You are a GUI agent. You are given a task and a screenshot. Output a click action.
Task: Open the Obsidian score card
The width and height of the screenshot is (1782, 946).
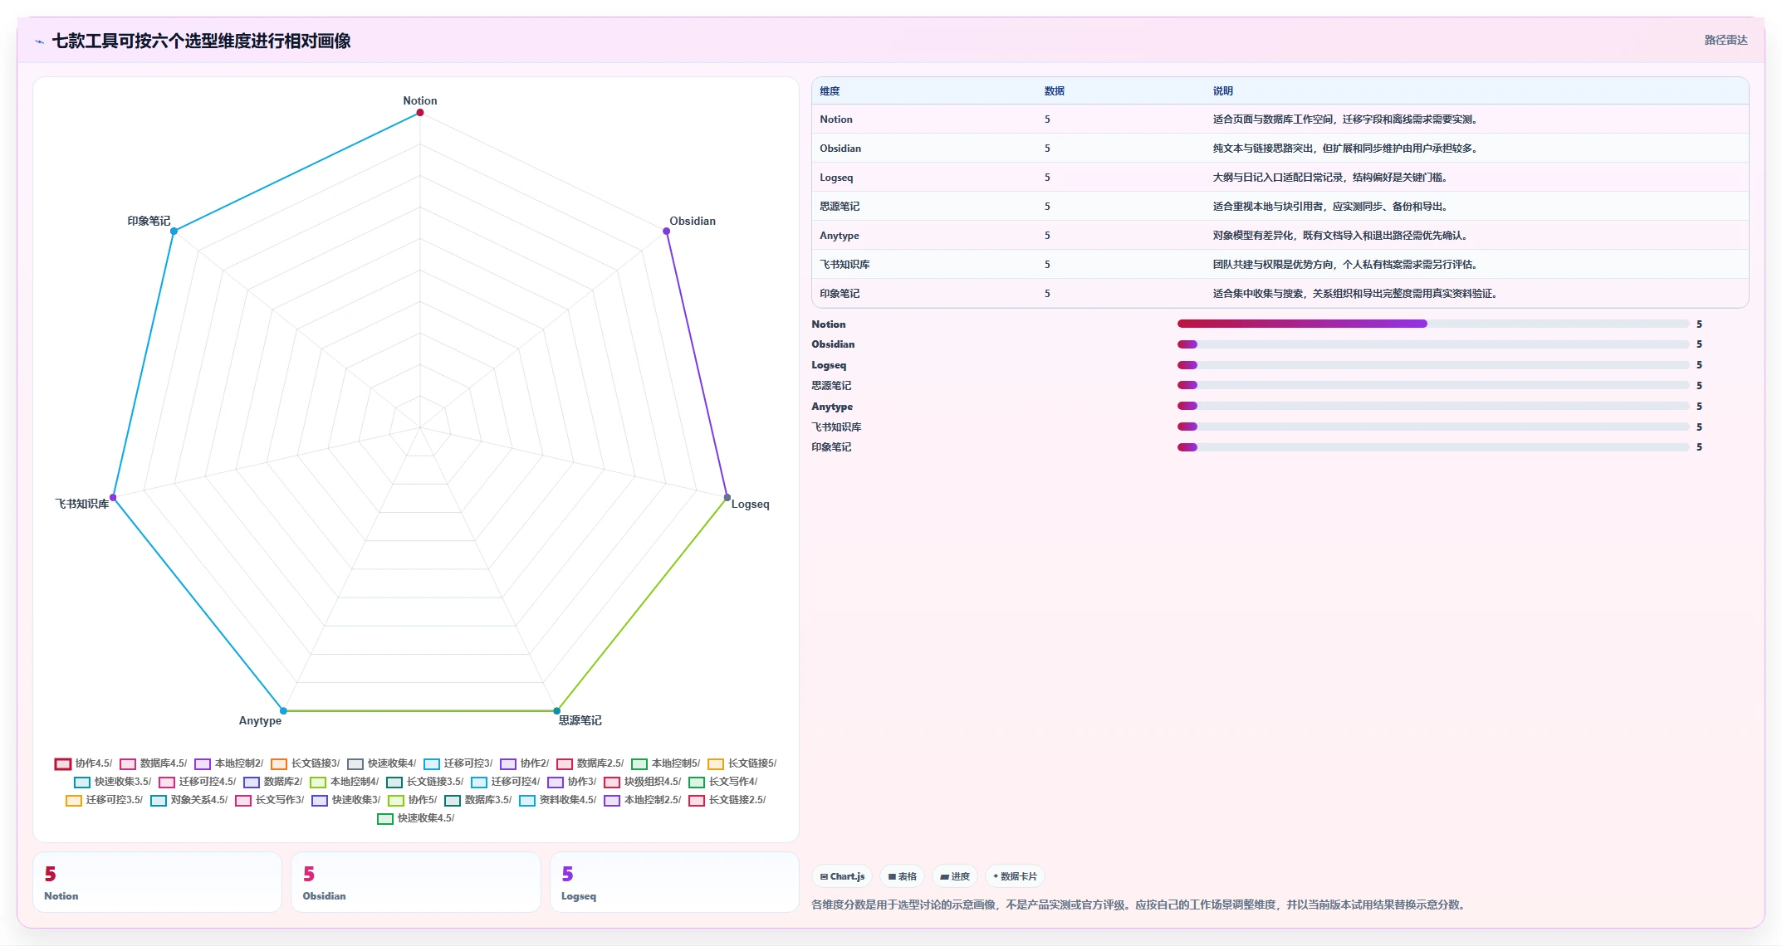coord(416,883)
